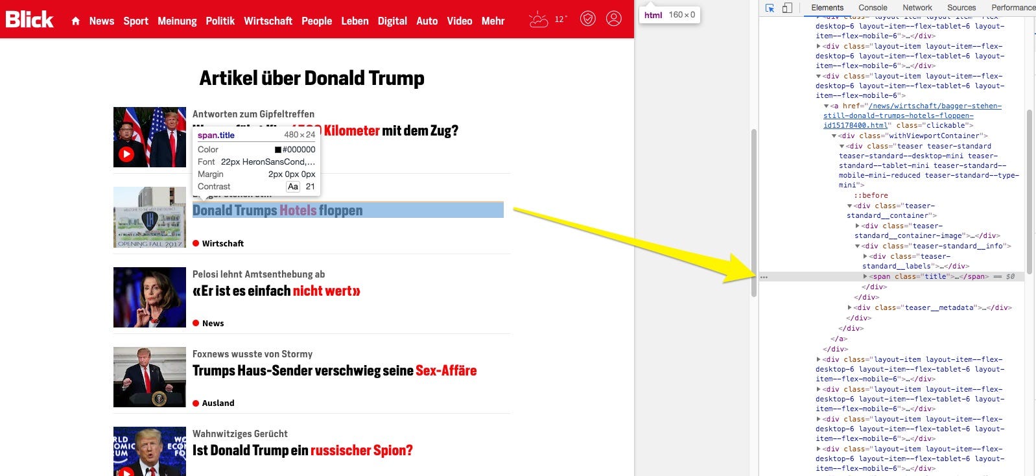Switch to the Elements tab
This screenshot has width=1036, height=476.
click(827, 8)
